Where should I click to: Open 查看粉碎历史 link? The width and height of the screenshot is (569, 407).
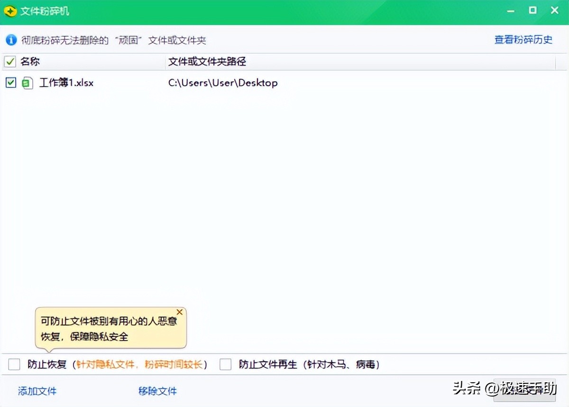point(523,40)
